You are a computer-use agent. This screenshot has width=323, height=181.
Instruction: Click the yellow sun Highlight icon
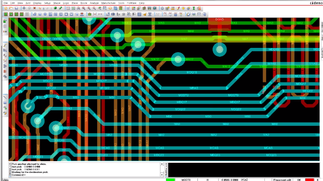click(183, 8)
